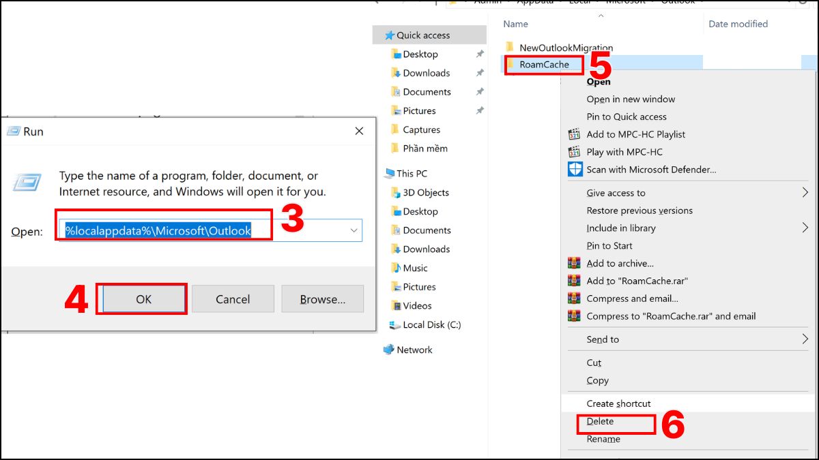819x460 pixels.
Task: Choose Add to archive...
Action: [x=620, y=263]
